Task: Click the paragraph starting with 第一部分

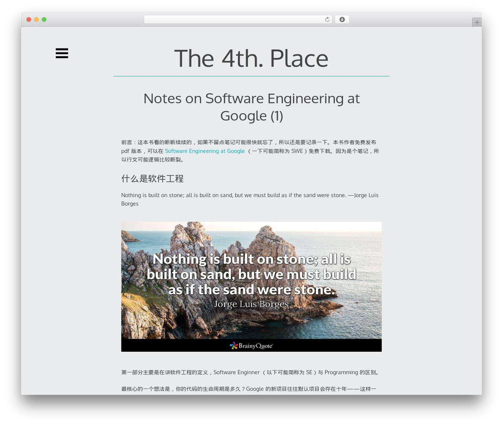Action: (251, 372)
